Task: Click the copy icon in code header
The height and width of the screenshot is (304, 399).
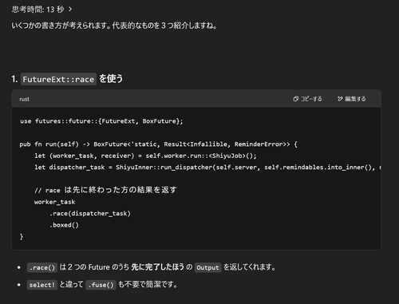Action: point(296,99)
